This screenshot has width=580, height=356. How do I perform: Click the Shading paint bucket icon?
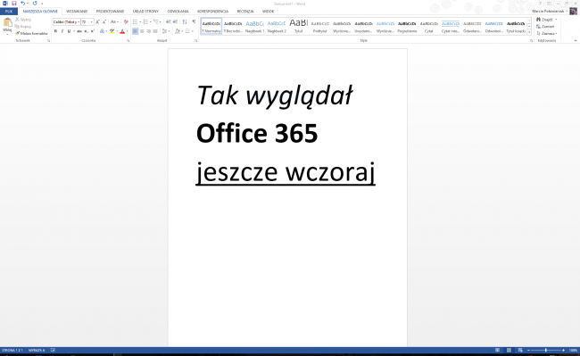coord(178,31)
